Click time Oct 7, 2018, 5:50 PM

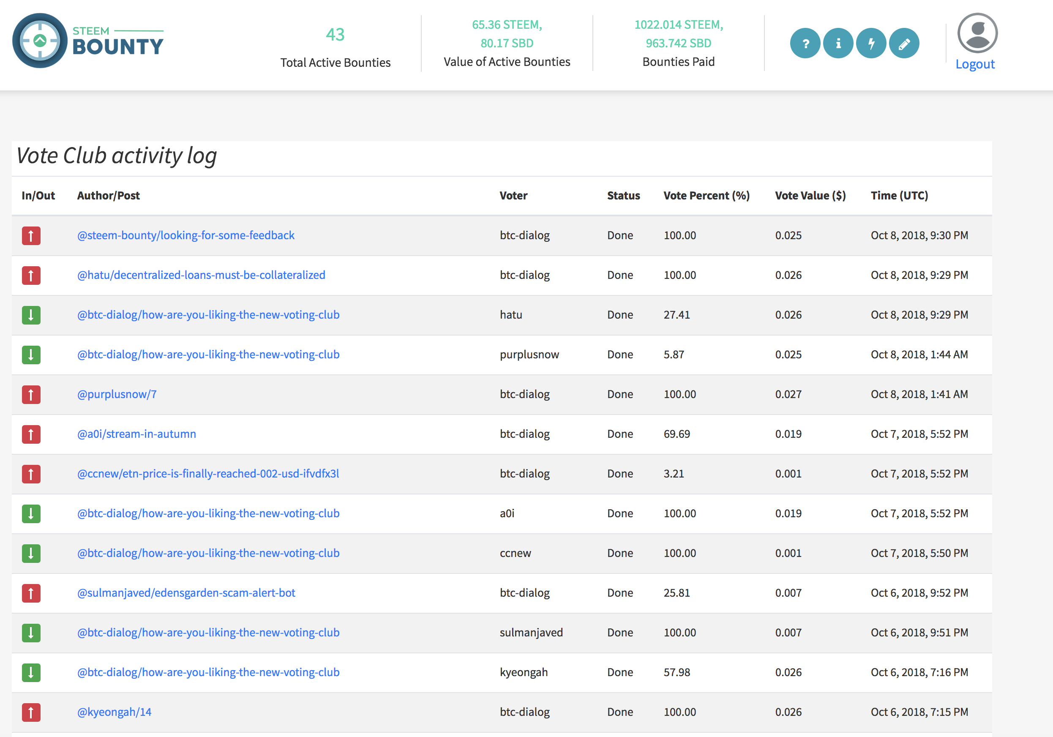pos(919,554)
